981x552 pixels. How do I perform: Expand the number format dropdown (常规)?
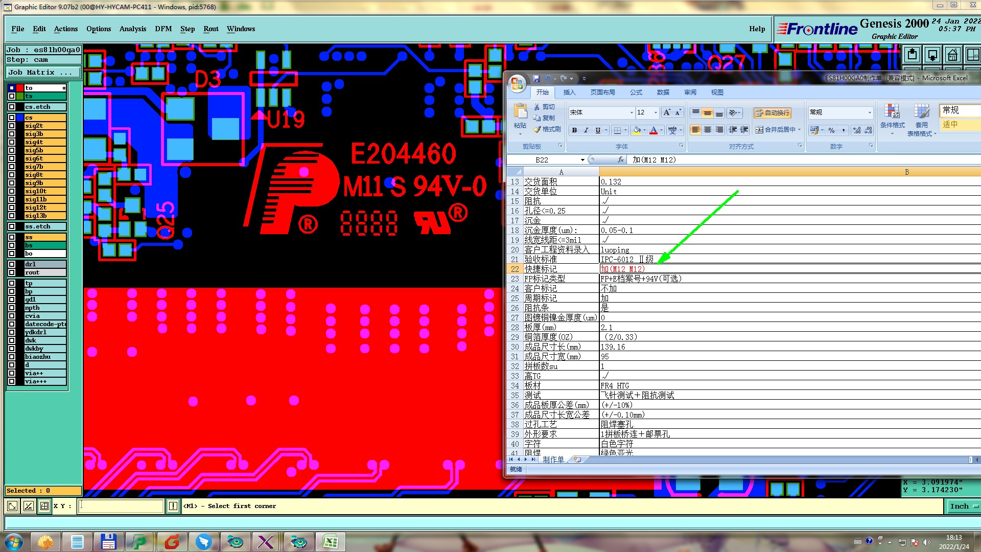pos(870,112)
